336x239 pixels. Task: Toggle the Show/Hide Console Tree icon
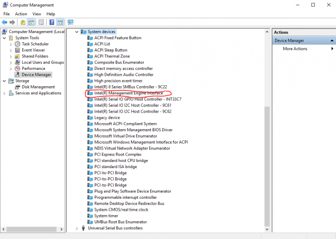click(x=31, y=22)
